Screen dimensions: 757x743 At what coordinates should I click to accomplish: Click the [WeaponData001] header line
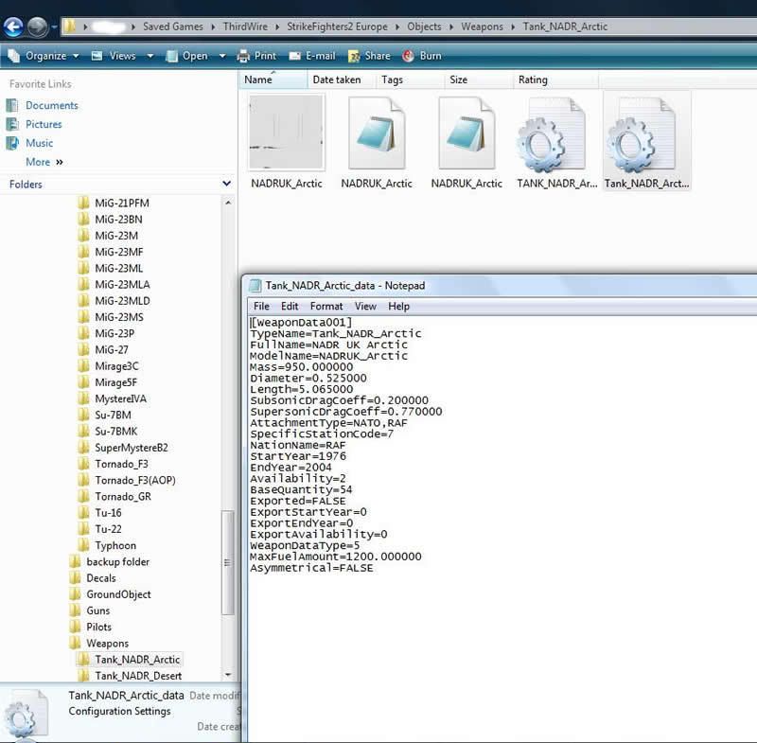pyautogui.click(x=301, y=323)
